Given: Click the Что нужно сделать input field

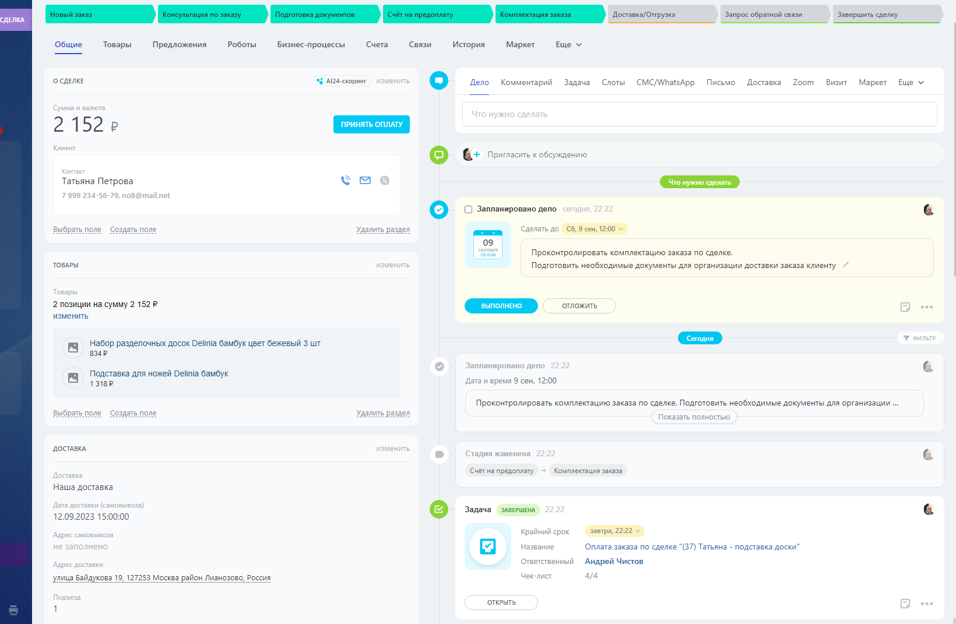Looking at the screenshot, I should click(x=699, y=114).
